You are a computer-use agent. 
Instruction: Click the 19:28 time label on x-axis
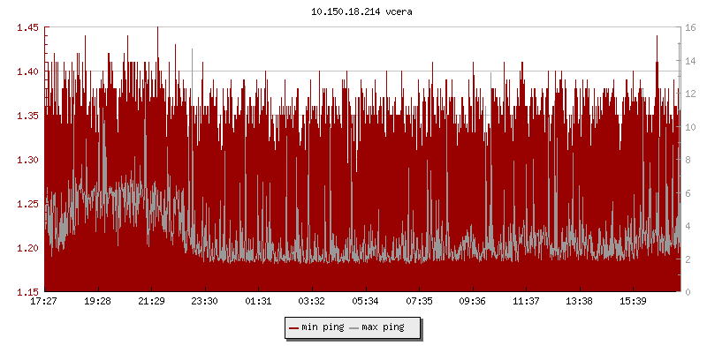[97, 301]
